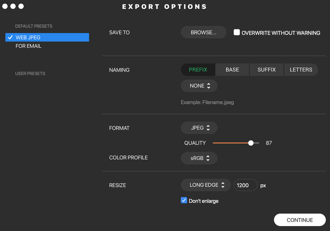Viewport: 330px width, 231px height.
Task: Open the sRGB color profile dropdown
Action: [x=199, y=158]
